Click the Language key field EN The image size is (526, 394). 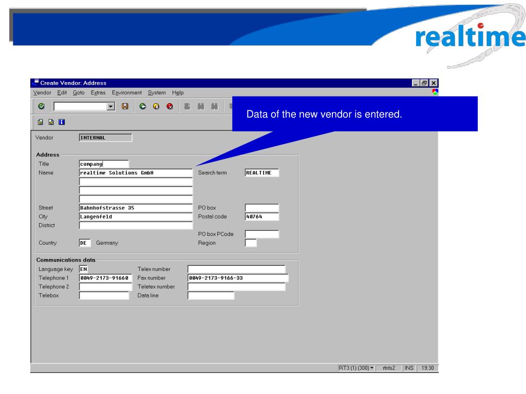[x=83, y=269]
